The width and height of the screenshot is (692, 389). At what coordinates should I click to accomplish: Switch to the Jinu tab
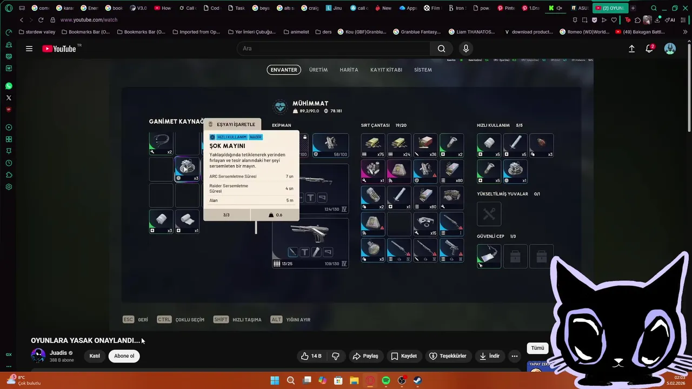[334, 8]
